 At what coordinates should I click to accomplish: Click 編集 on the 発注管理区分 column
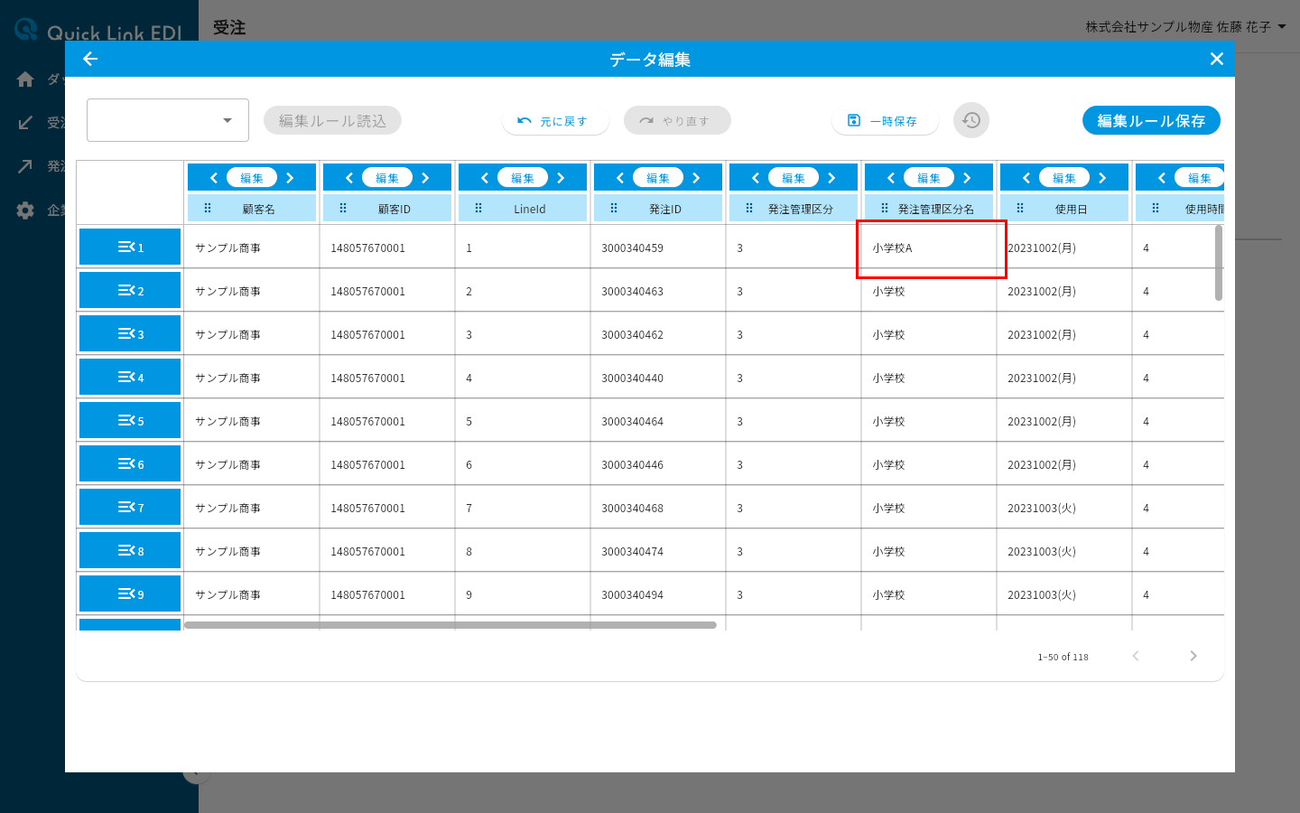pos(794,178)
